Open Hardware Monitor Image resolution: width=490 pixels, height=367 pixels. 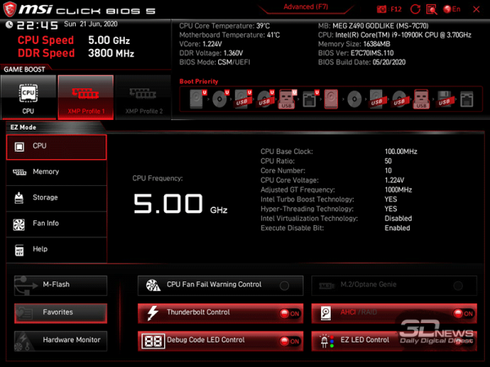(60, 339)
